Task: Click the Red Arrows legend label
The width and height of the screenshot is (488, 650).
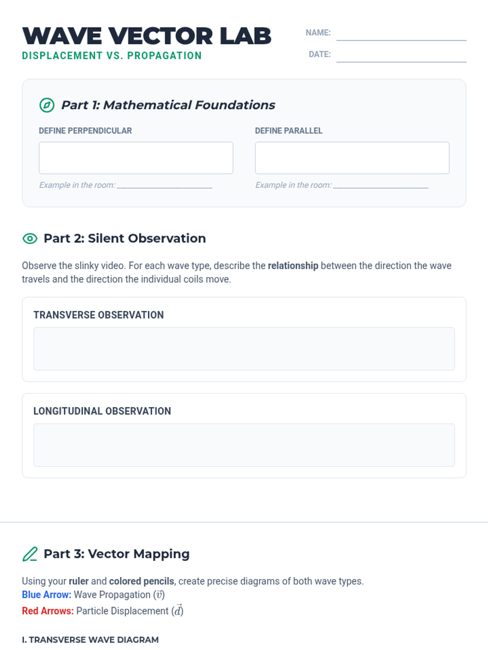Action: 48,611
